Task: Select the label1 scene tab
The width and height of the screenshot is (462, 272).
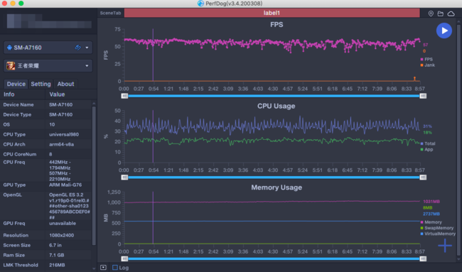Action: coord(272,13)
